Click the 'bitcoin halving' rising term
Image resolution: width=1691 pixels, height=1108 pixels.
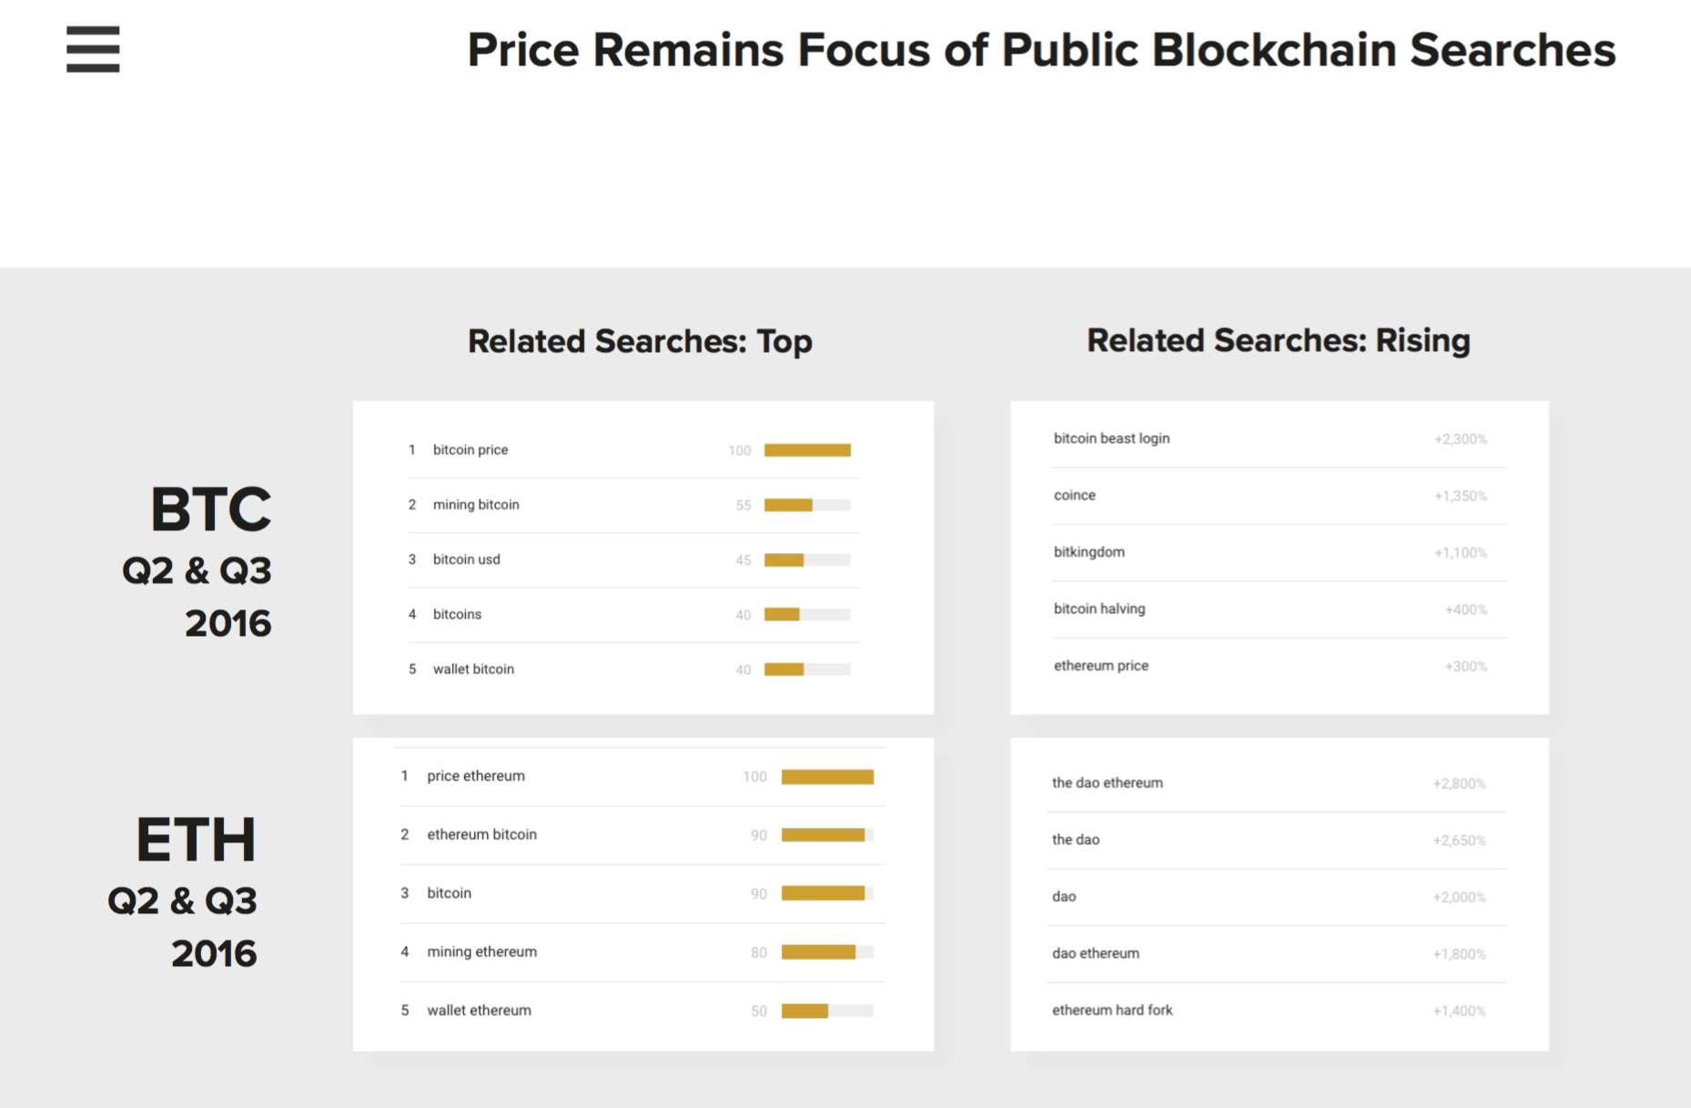(1099, 609)
